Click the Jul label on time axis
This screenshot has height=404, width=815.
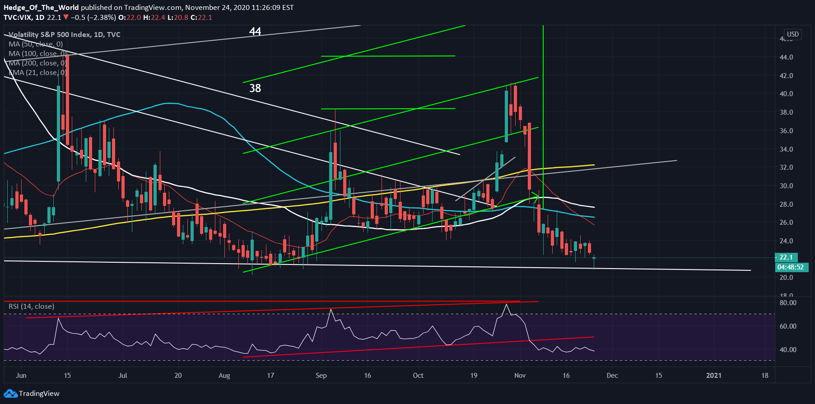123,376
